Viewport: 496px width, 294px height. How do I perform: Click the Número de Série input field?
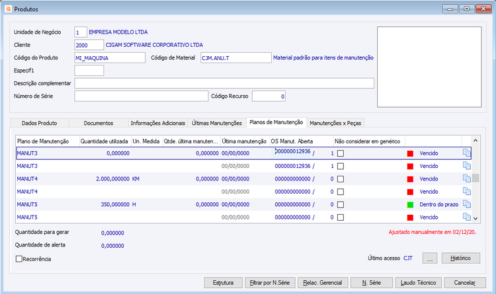coord(141,96)
